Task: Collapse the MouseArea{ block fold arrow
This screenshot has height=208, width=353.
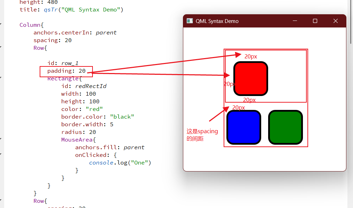Action: 1,139
